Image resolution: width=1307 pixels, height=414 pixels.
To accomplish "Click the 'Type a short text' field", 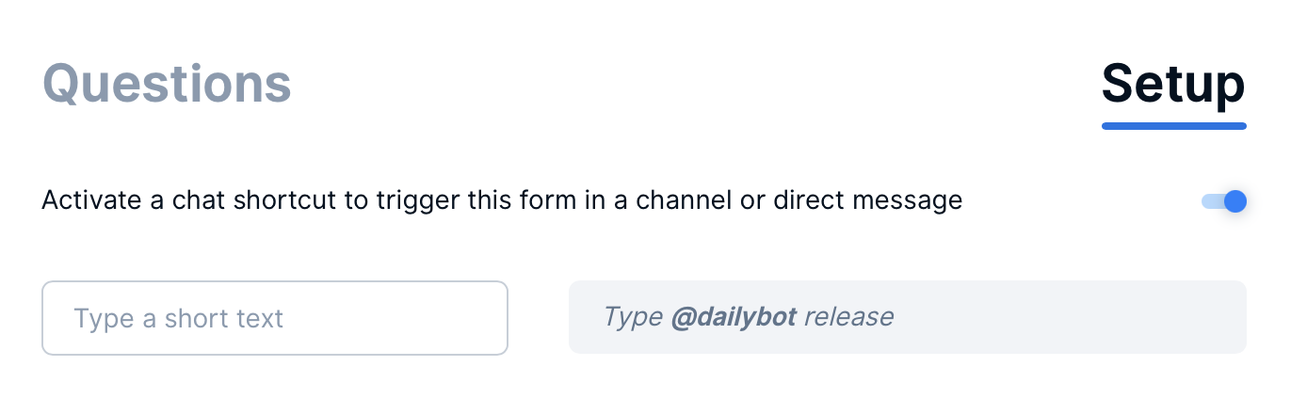I will 275,318.
